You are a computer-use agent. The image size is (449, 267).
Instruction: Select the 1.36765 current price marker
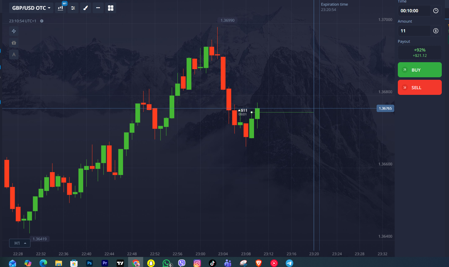(385, 108)
